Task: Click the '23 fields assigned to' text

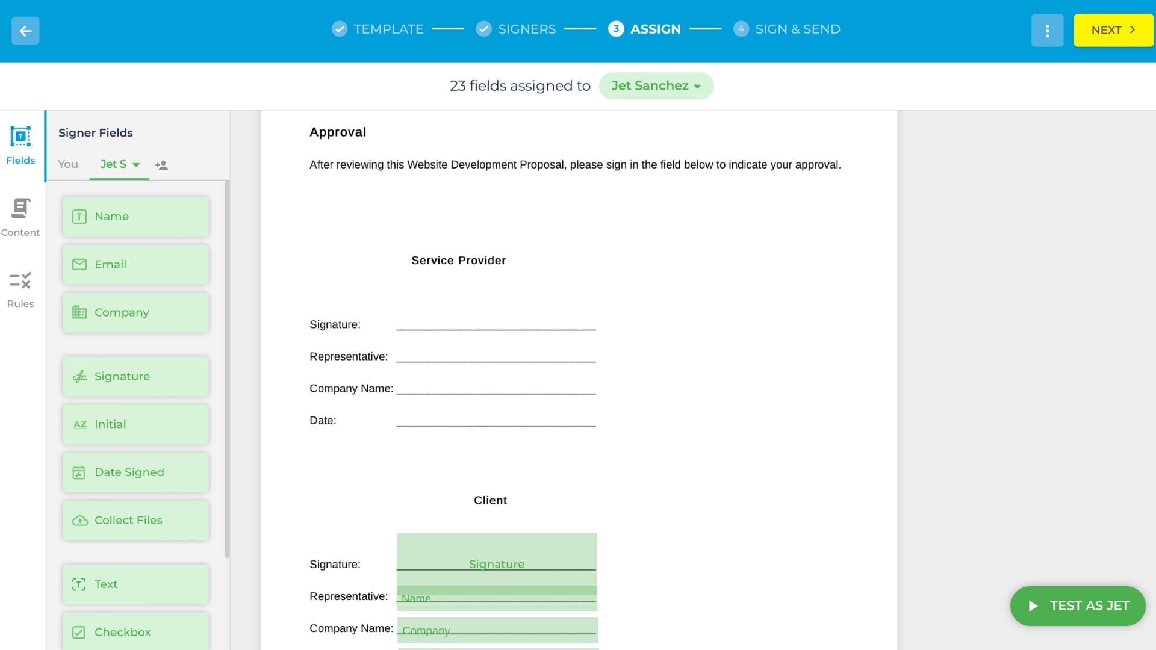Action: click(x=520, y=85)
